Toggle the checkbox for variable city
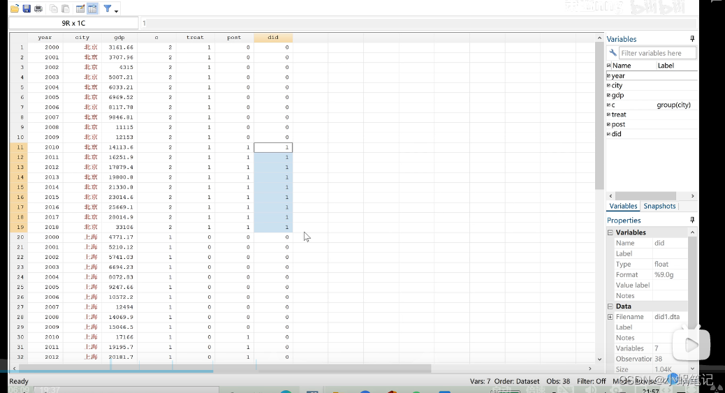Screen dimensions: 725x393 609,86
